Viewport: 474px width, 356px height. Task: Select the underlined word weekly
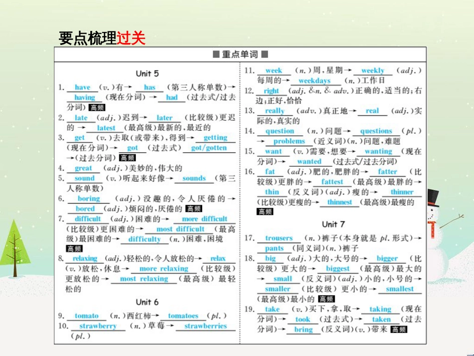373,70
